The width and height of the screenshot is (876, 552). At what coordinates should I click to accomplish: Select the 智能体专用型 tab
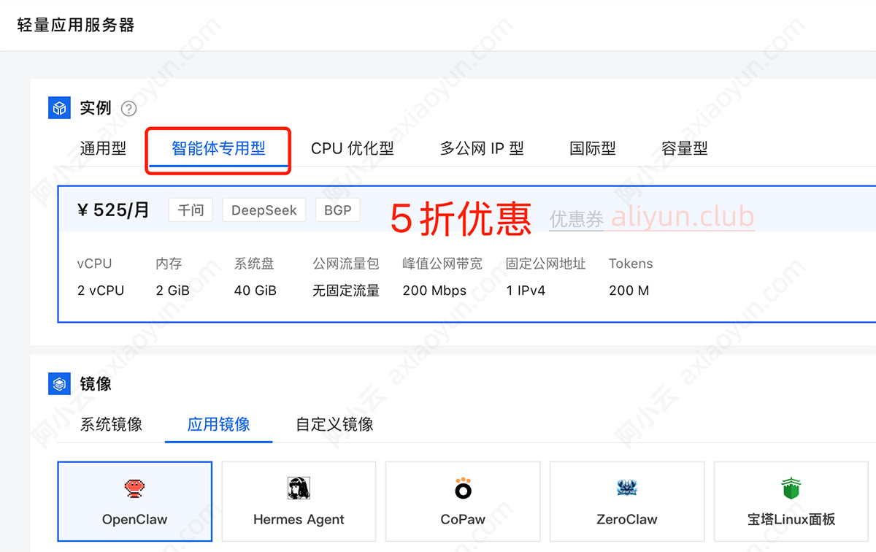coord(218,148)
